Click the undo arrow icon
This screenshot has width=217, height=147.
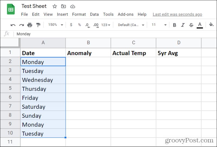[x=13, y=25]
